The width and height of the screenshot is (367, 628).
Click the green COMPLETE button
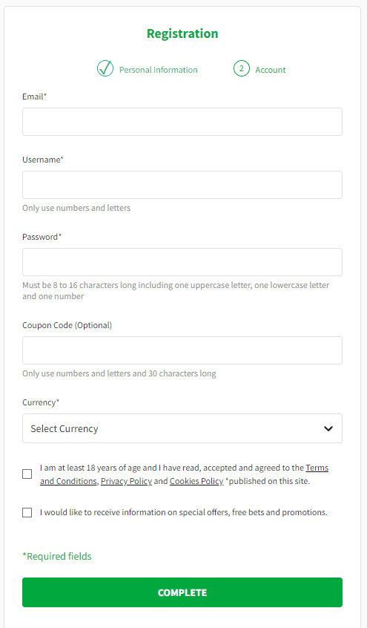(x=182, y=592)
